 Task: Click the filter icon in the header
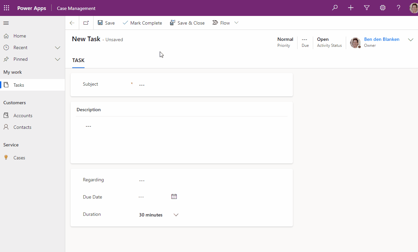(366, 8)
